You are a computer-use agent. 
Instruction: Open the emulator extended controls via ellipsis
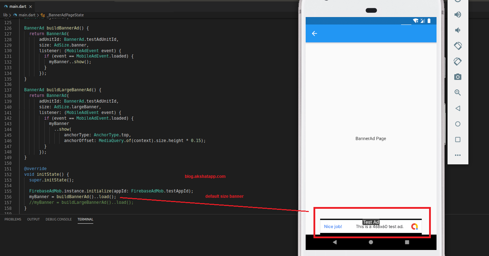pyautogui.click(x=457, y=155)
